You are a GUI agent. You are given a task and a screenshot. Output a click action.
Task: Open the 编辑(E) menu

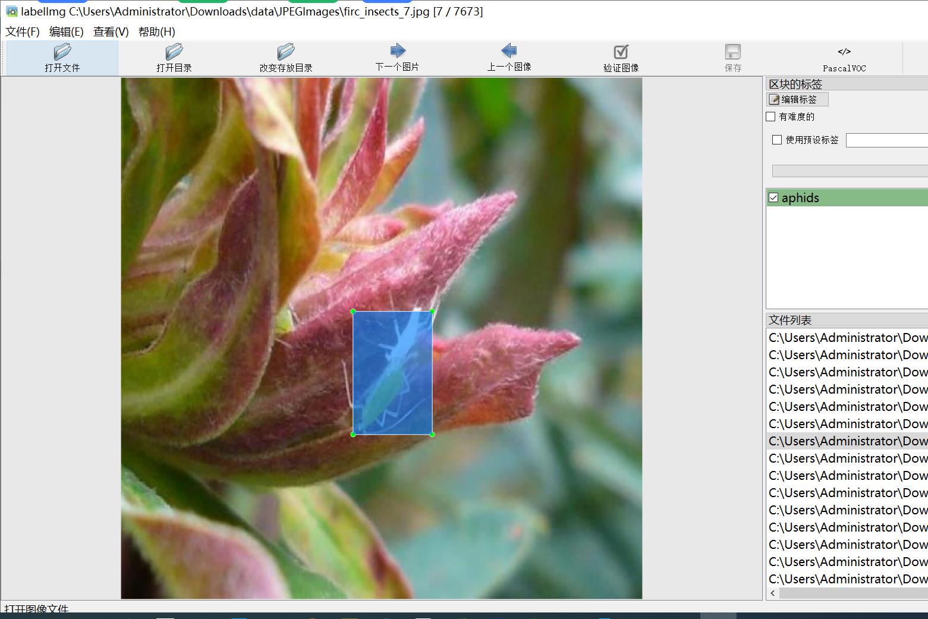pos(66,32)
